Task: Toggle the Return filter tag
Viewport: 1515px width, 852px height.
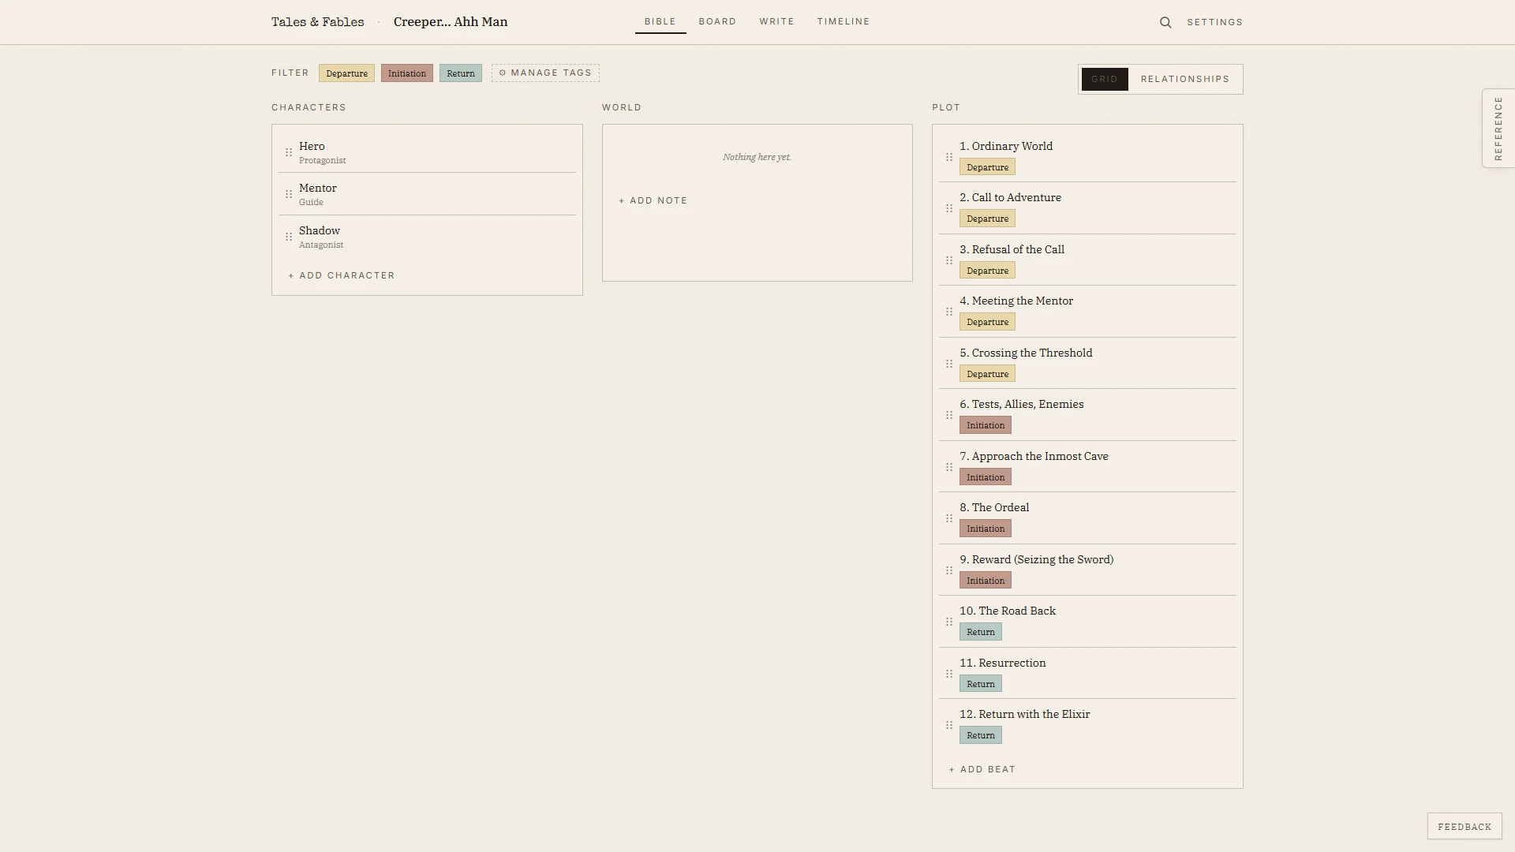Action: click(x=461, y=73)
